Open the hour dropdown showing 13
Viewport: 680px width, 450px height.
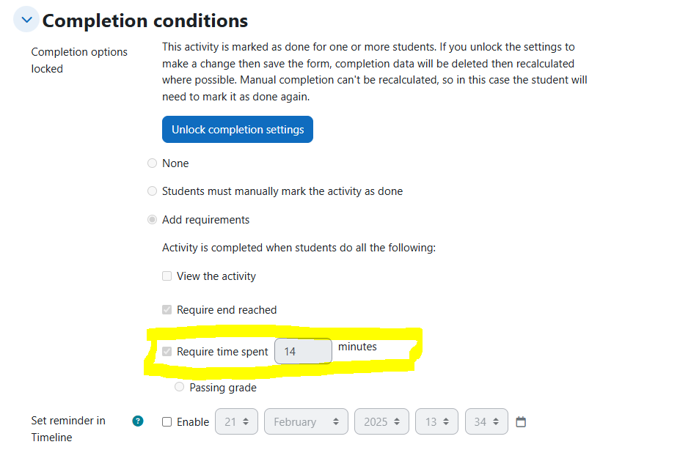tap(436, 421)
